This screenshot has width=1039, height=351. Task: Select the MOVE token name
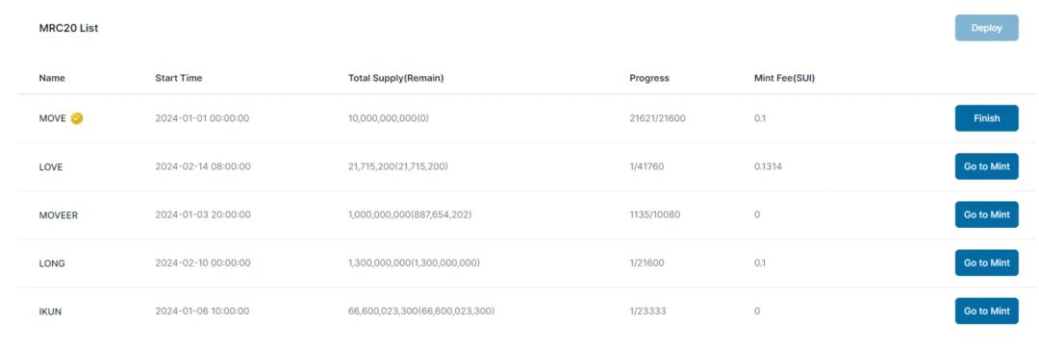(52, 118)
